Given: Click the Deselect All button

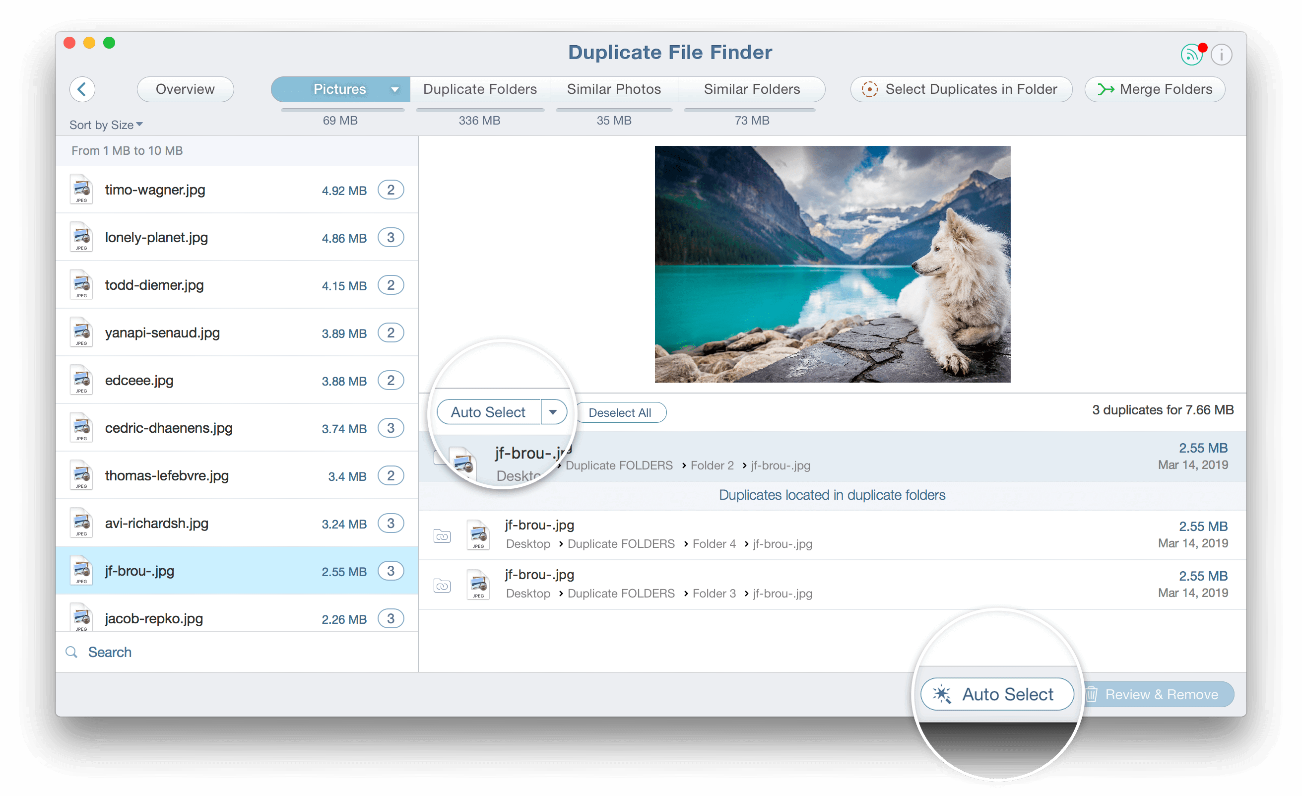Looking at the screenshot, I should (619, 412).
